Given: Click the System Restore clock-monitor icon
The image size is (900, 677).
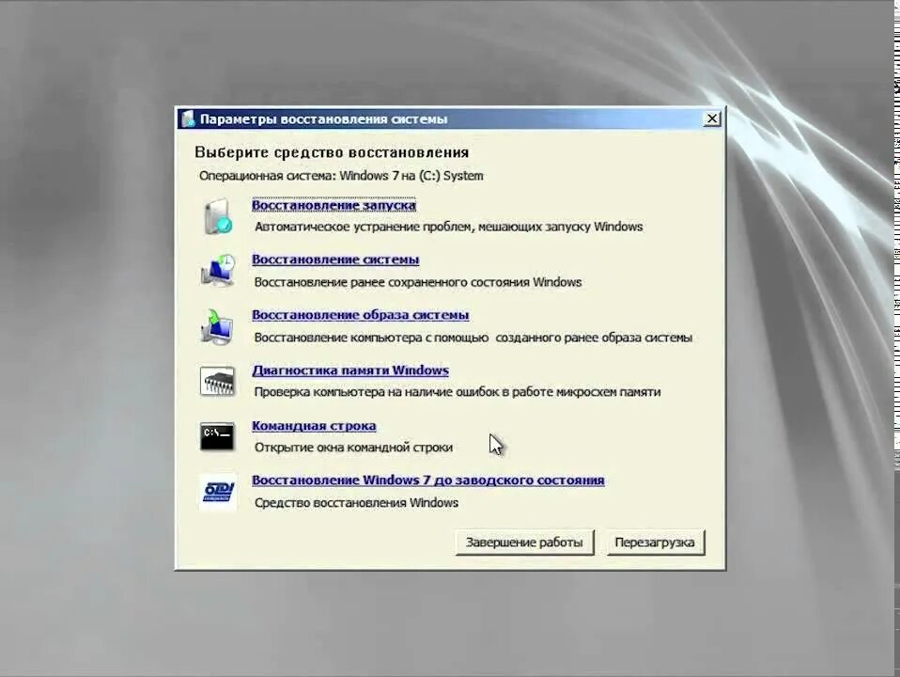Looking at the screenshot, I should pyautogui.click(x=218, y=271).
